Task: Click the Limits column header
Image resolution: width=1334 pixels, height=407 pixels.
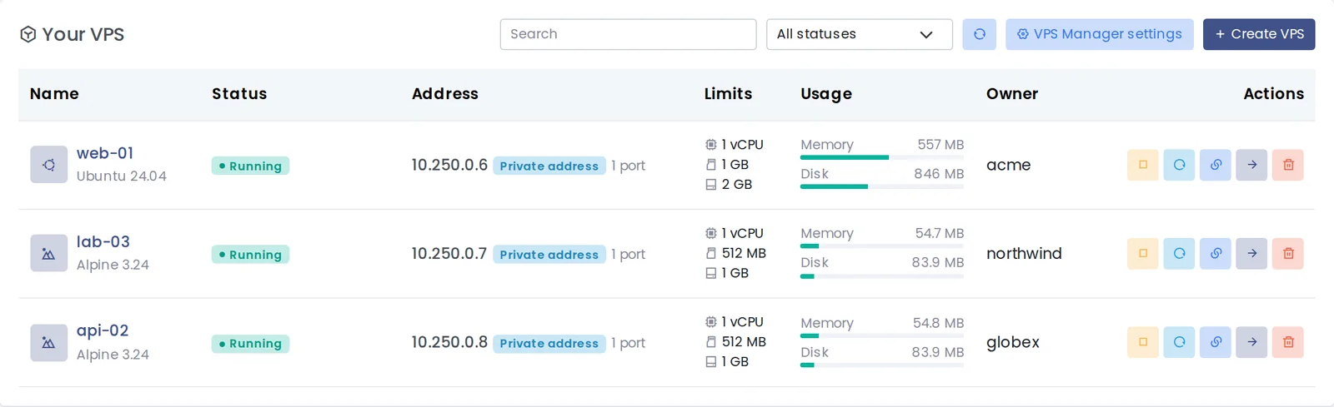Action: (728, 94)
